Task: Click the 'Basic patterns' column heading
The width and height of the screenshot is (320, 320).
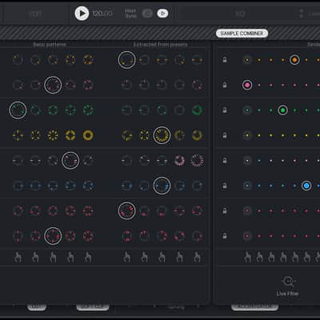Action: pyautogui.click(x=50, y=45)
